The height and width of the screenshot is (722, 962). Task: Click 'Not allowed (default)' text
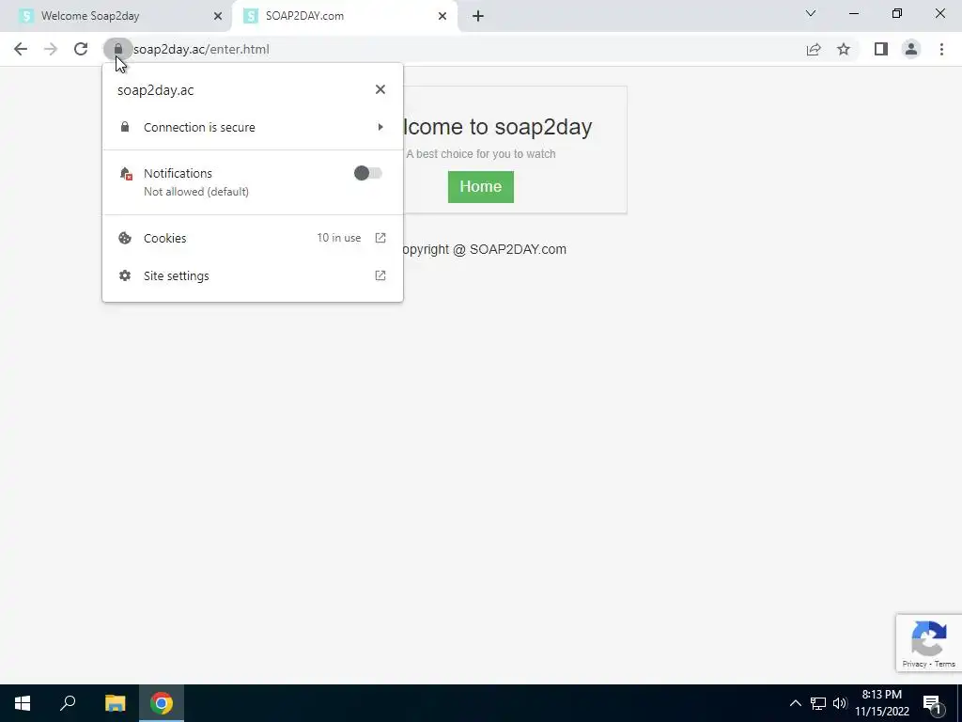pos(196,192)
